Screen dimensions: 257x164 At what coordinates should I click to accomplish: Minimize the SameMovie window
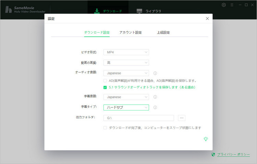point(240,5)
